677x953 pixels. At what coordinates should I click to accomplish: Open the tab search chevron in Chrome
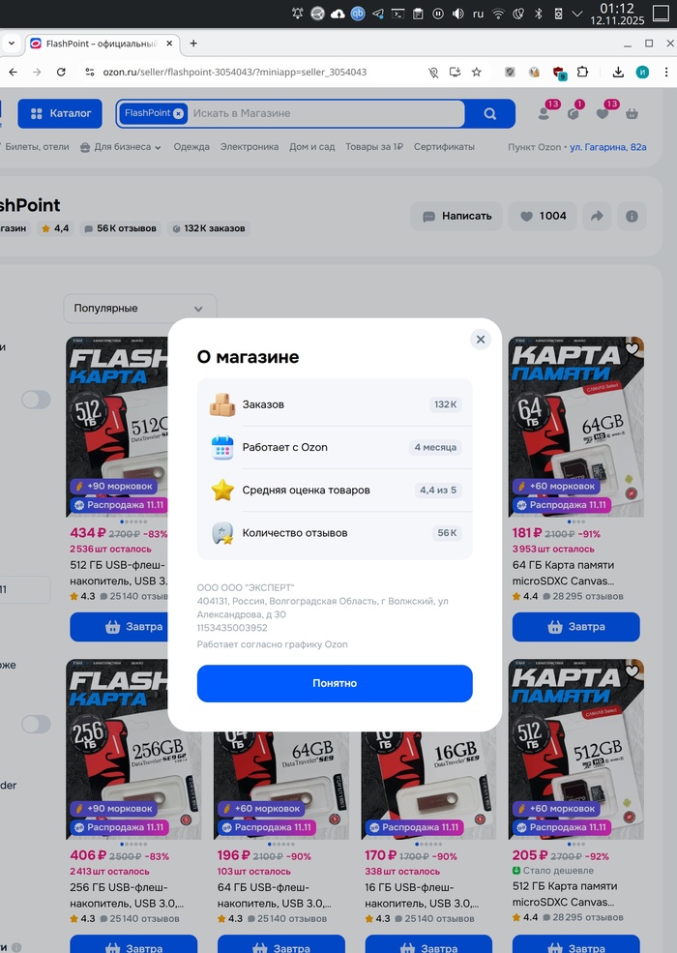coord(12,44)
